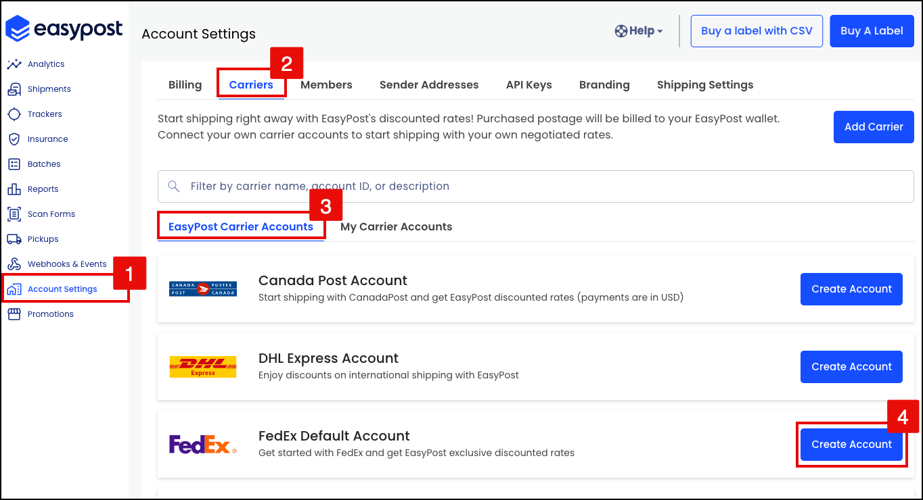
Task: Create Account for FedEx Default
Action: (x=851, y=445)
